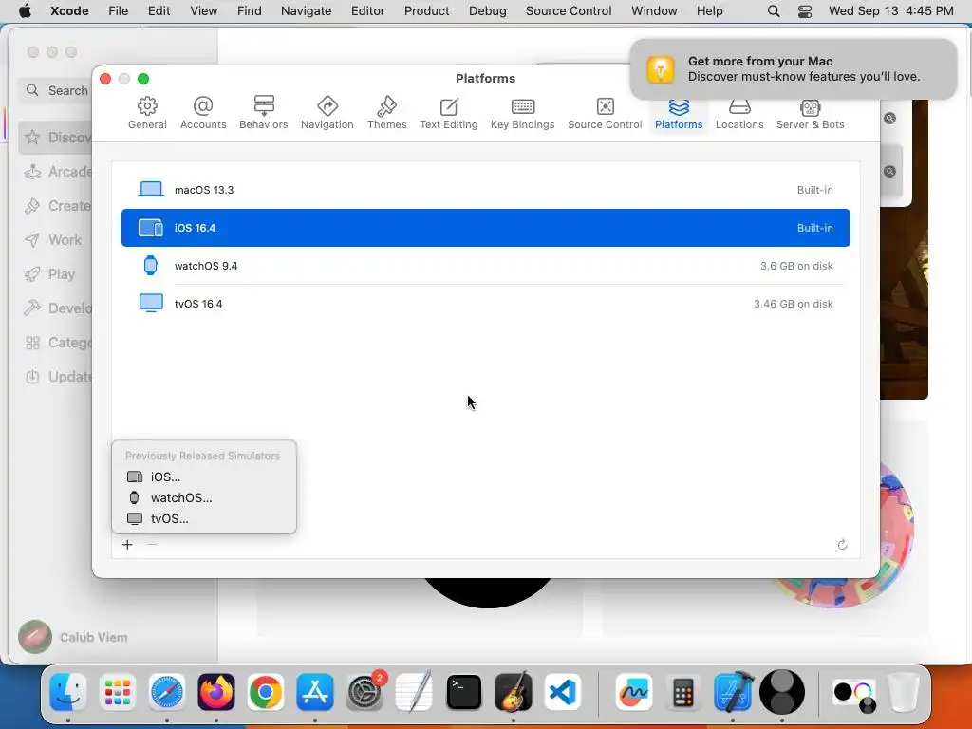Open Freeform from the Dock
Image resolution: width=972 pixels, height=729 pixels.
[633, 692]
